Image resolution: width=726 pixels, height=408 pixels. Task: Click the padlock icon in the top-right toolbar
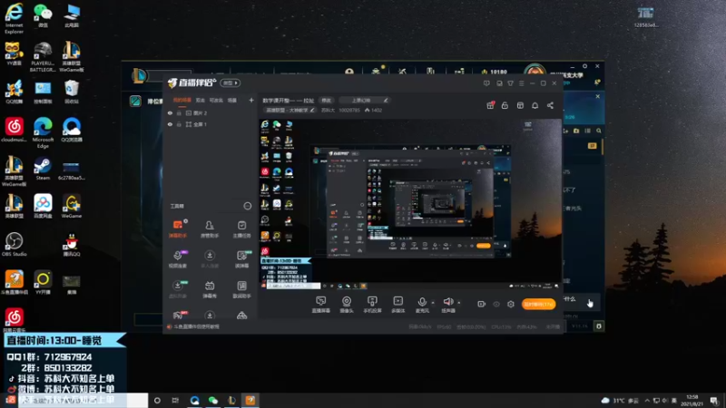pyautogui.click(x=505, y=105)
